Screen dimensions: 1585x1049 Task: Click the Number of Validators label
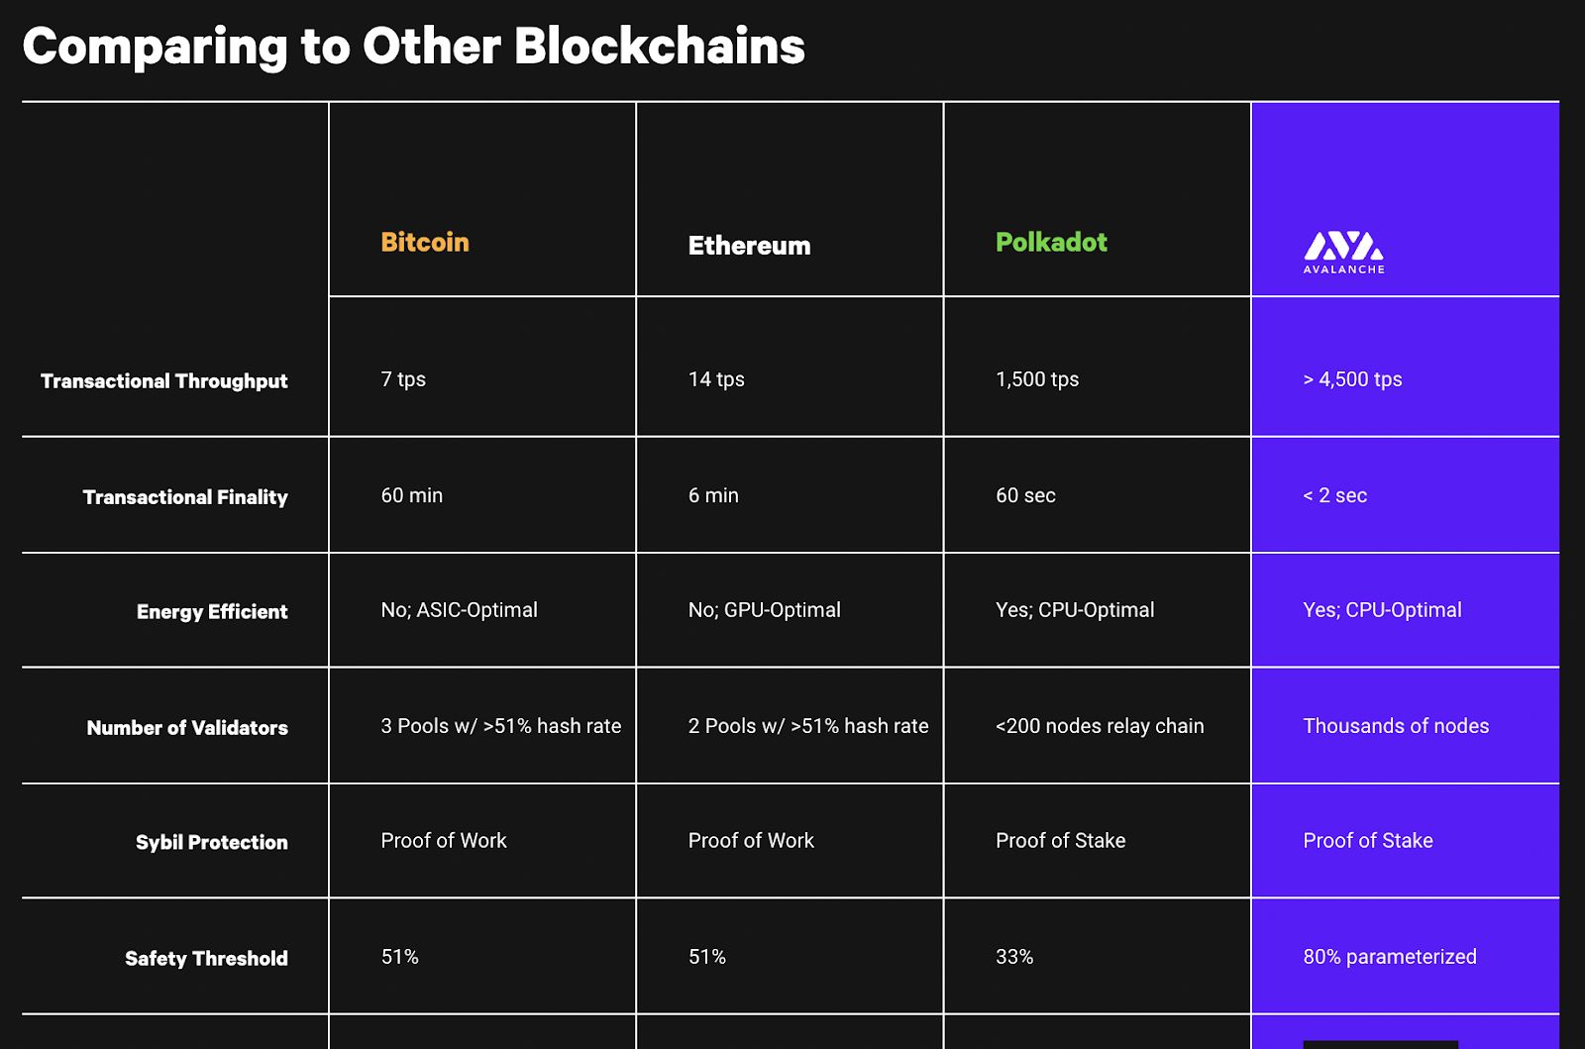(187, 728)
